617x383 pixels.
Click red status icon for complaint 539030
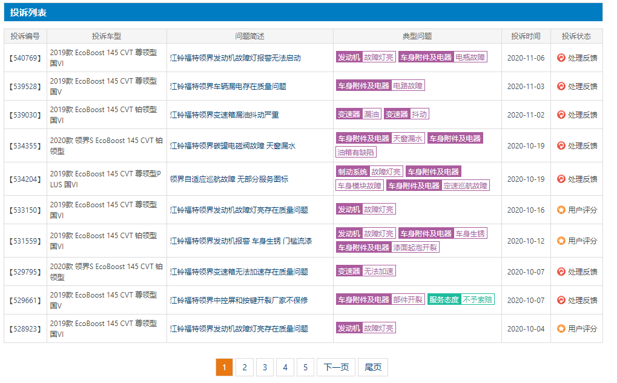tap(561, 115)
